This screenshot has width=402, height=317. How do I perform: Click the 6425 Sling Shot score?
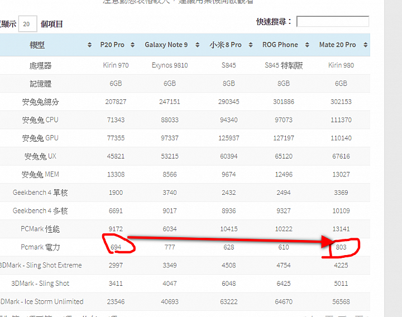[x=284, y=284]
